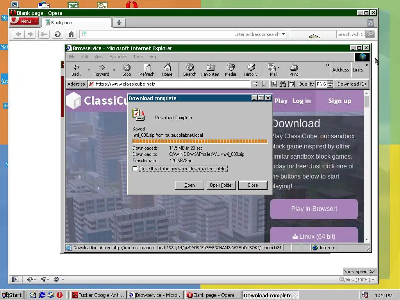Open the Edit menu in Internet Explorer
The image size is (400, 300).
pos(85,57)
